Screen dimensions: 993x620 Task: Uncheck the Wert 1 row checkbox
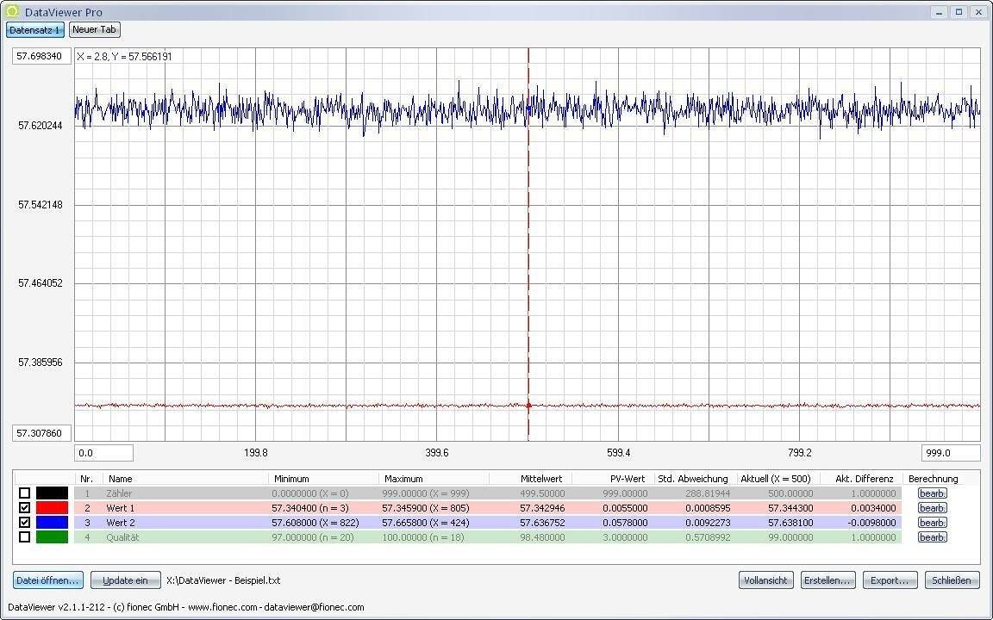pos(25,507)
